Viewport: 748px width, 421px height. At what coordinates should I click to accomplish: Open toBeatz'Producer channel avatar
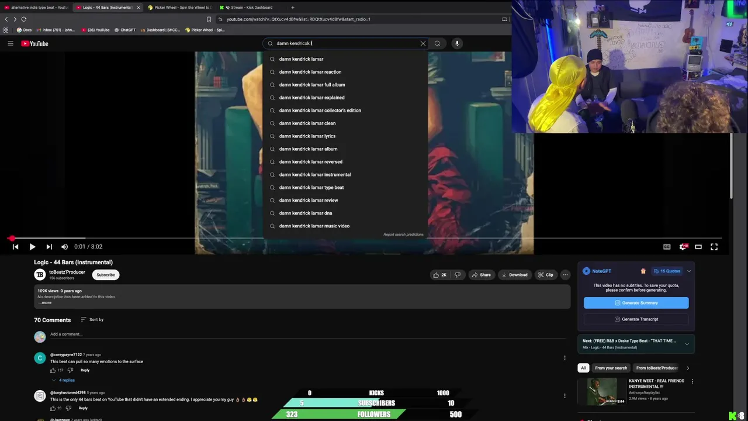tap(40, 275)
